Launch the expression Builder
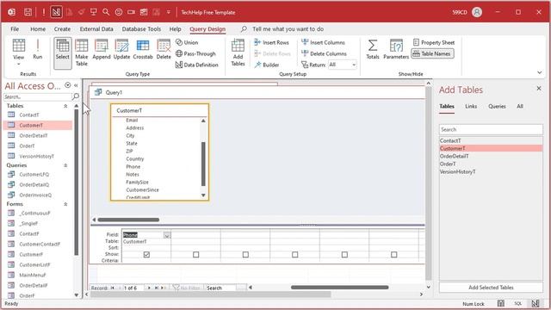 click(x=267, y=65)
